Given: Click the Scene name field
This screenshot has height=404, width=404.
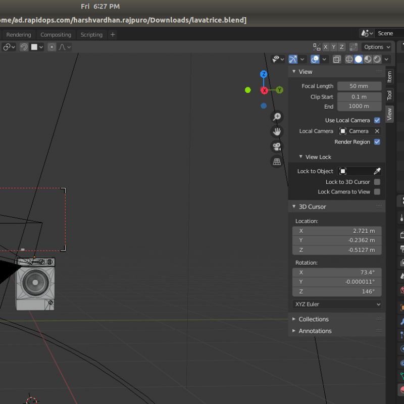Looking at the screenshot, I should pos(389,33).
